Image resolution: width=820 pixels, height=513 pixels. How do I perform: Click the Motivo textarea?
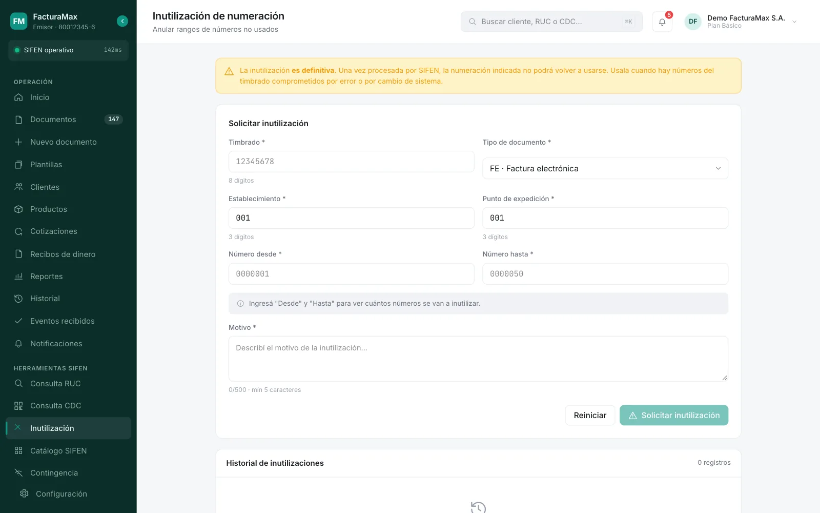tap(478, 359)
